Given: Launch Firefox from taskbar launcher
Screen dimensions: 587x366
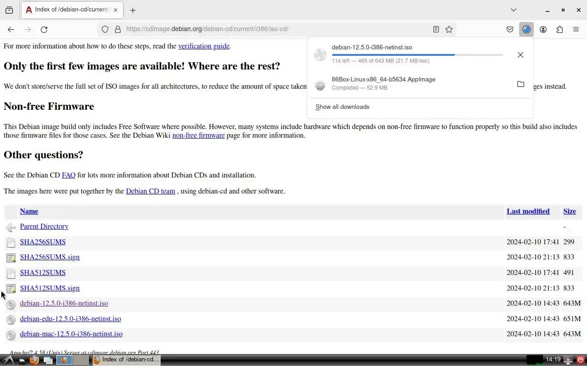Looking at the screenshot, I should coord(34,360).
